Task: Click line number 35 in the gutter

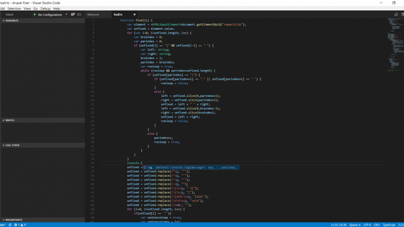Action: pyautogui.click(x=92, y=163)
